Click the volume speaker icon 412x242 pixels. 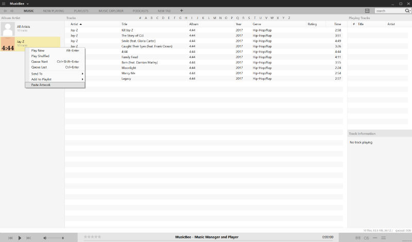coord(45,237)
